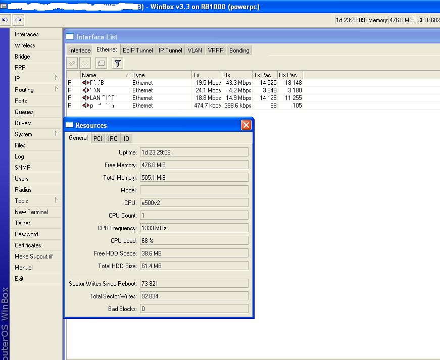
Task: Expand the IP submenu arrow
Action: click(56, 78)
